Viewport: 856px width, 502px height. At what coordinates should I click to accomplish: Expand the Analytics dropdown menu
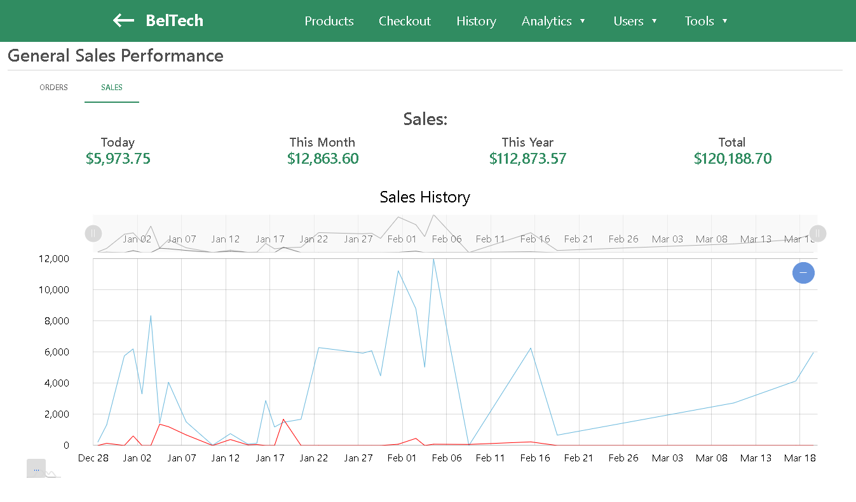[554, 21]
